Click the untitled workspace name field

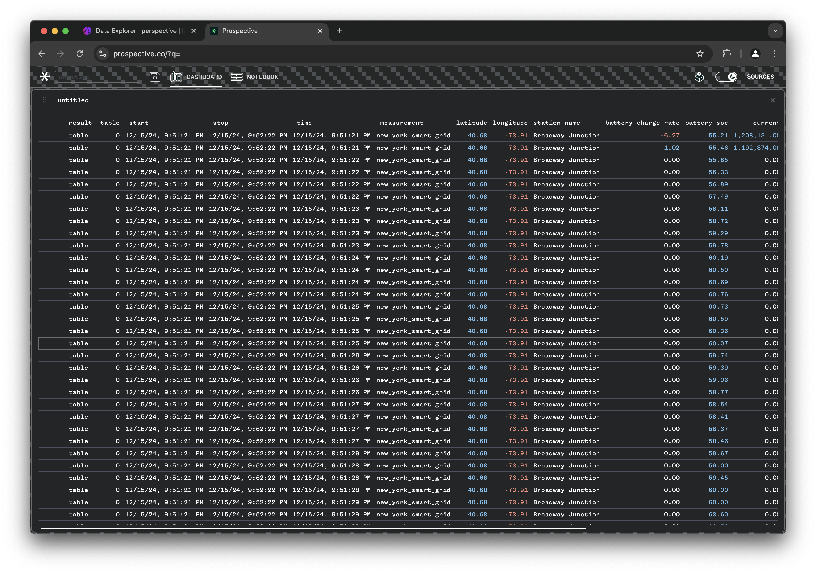tap(97, 77)
